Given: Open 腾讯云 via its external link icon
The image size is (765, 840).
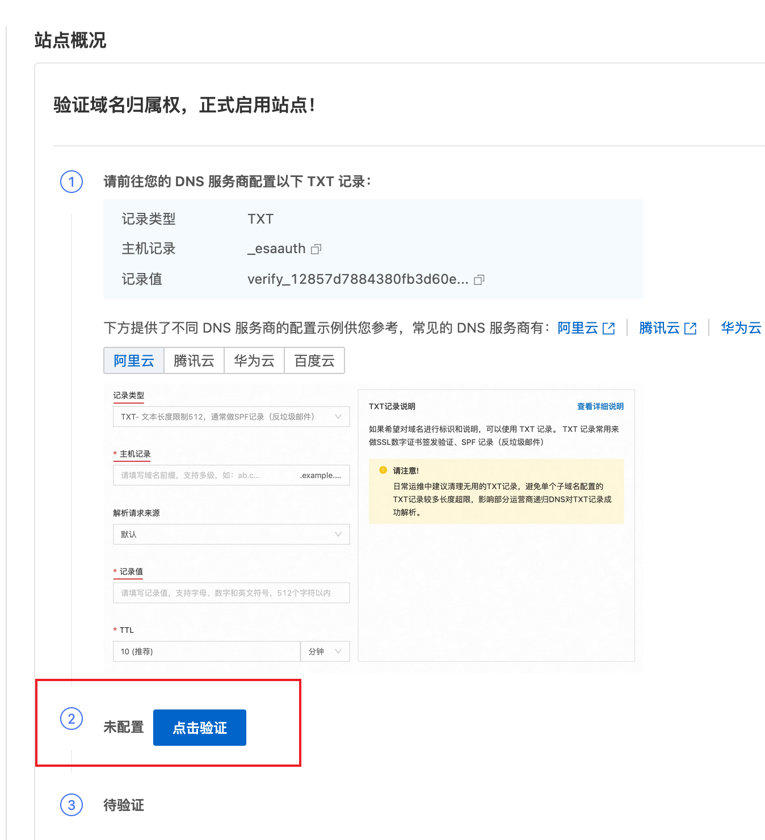Looking at the screenshot, I should tap(690, 327).
